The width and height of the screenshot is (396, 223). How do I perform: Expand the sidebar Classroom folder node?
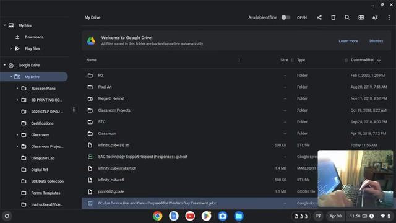17,135
